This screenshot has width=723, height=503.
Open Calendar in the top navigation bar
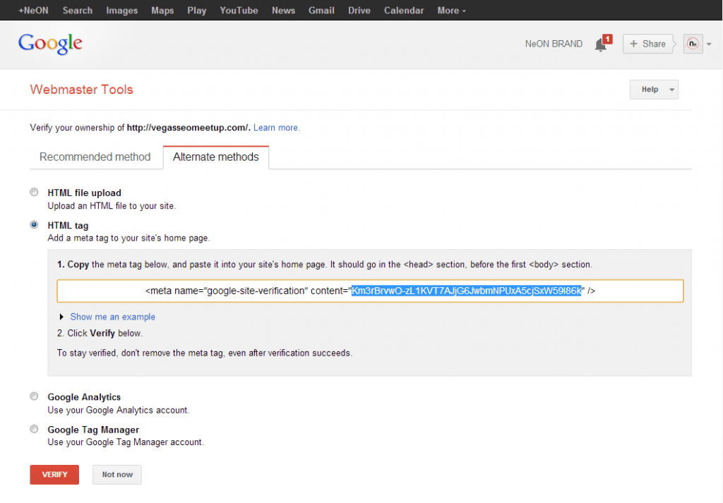[x=404, y=10]
